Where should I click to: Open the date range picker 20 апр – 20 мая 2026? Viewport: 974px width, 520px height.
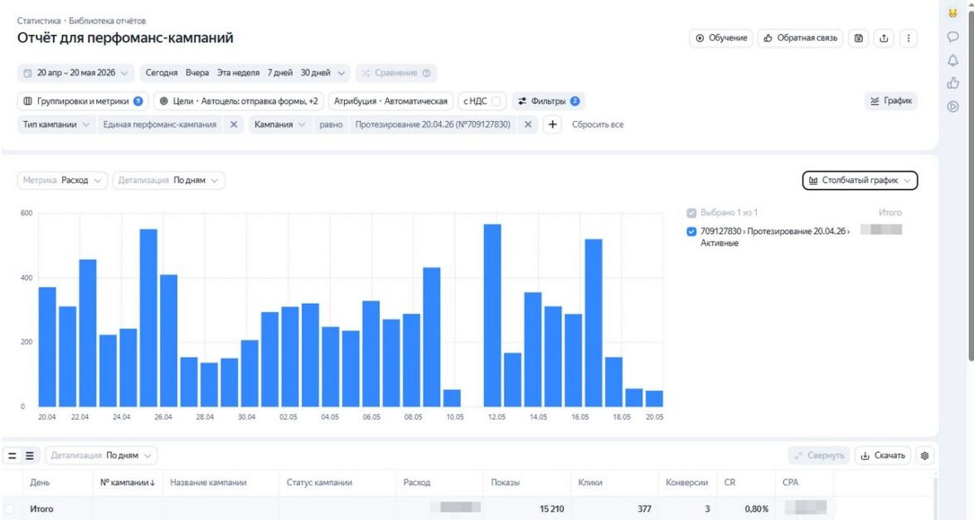click(x=75, y=73)
